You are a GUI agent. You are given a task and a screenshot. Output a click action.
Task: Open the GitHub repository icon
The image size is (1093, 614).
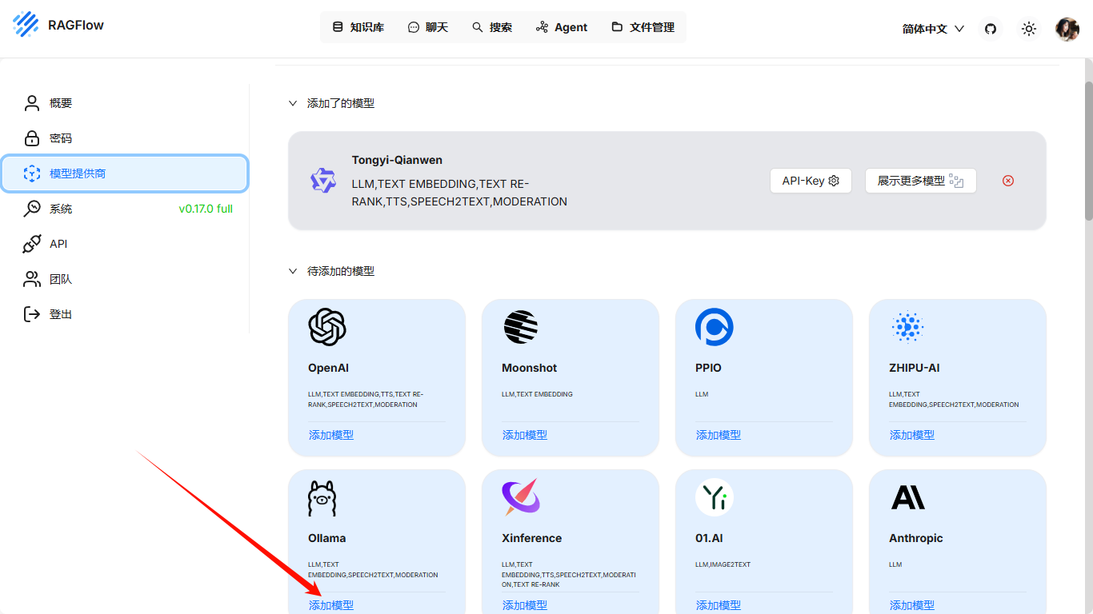(991, 29)
